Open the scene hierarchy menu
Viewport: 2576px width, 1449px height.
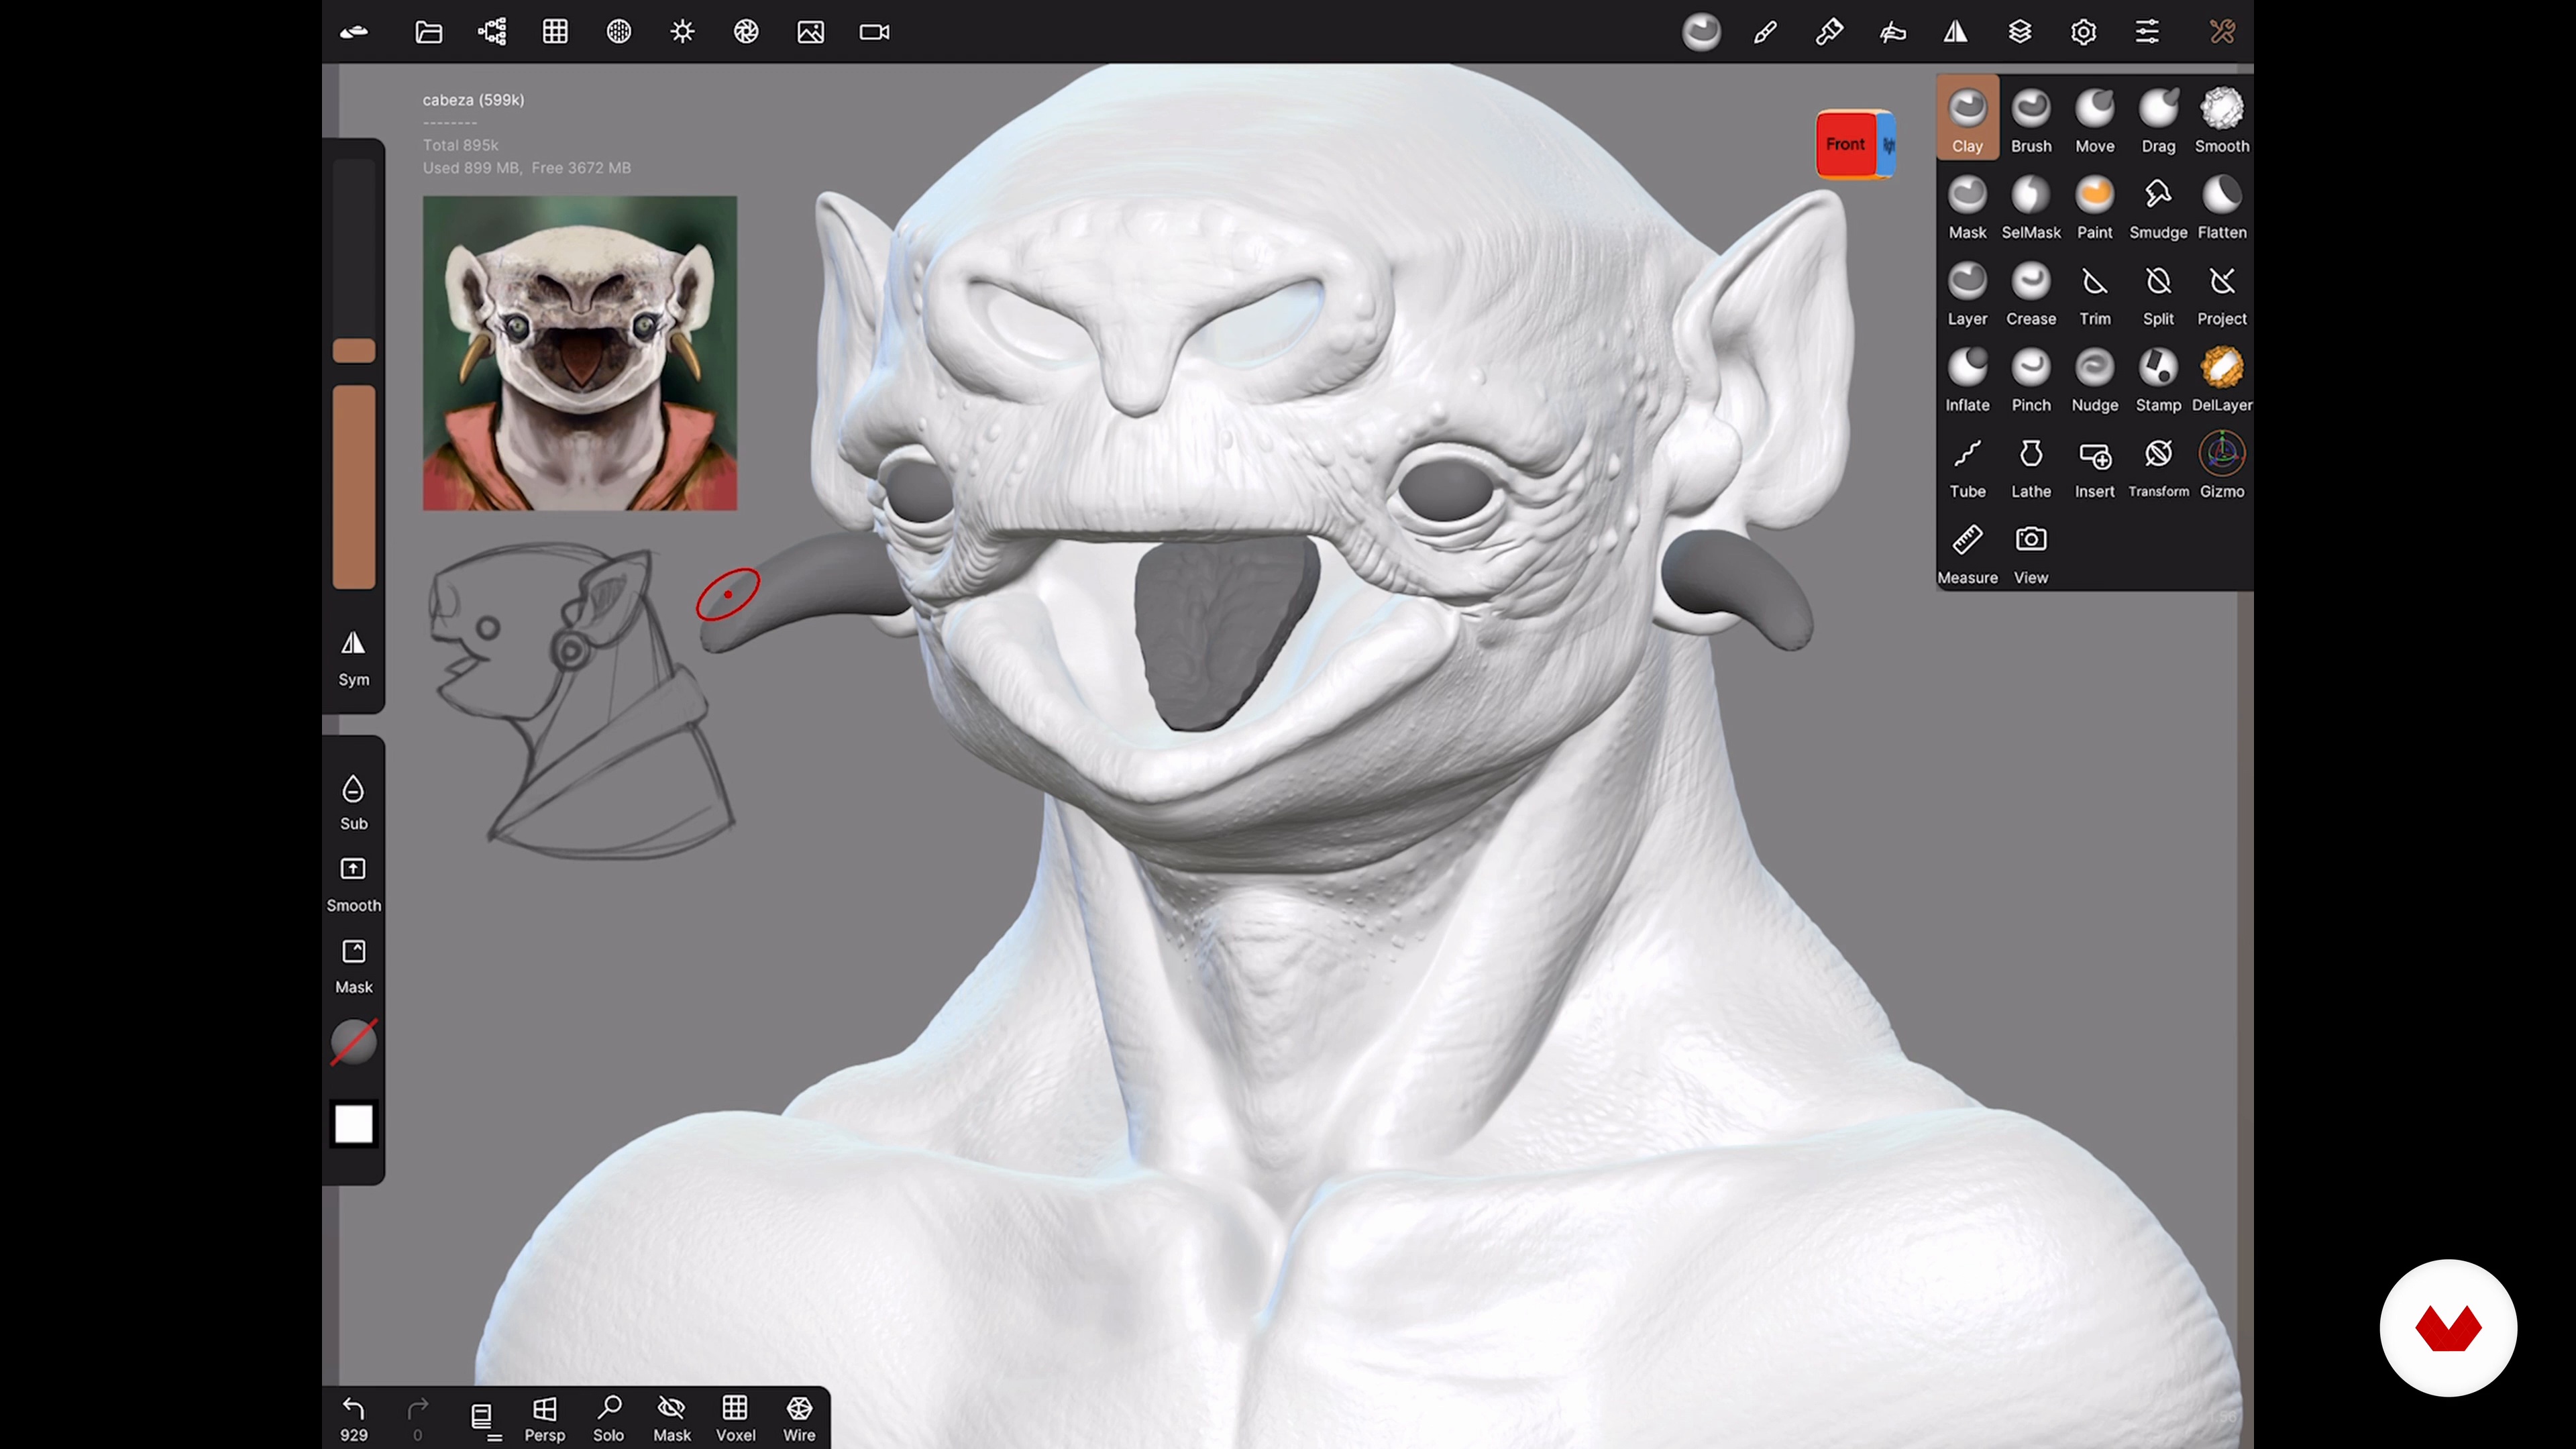coord(492,32)
